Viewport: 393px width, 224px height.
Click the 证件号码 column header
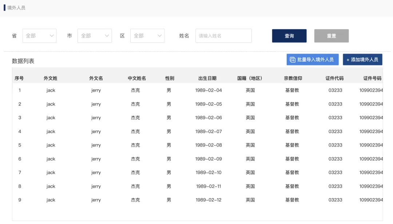click(373, 79)
